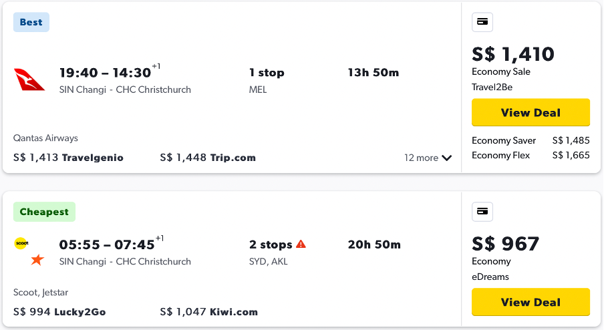Viewport: 604px width, 330px height.
Task: Click the red stopover warning triangle
Action: tap(301, 244)
